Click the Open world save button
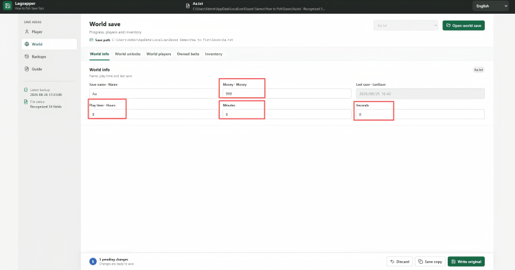Screen dimensions: 515x270 [x=463, y=25]
